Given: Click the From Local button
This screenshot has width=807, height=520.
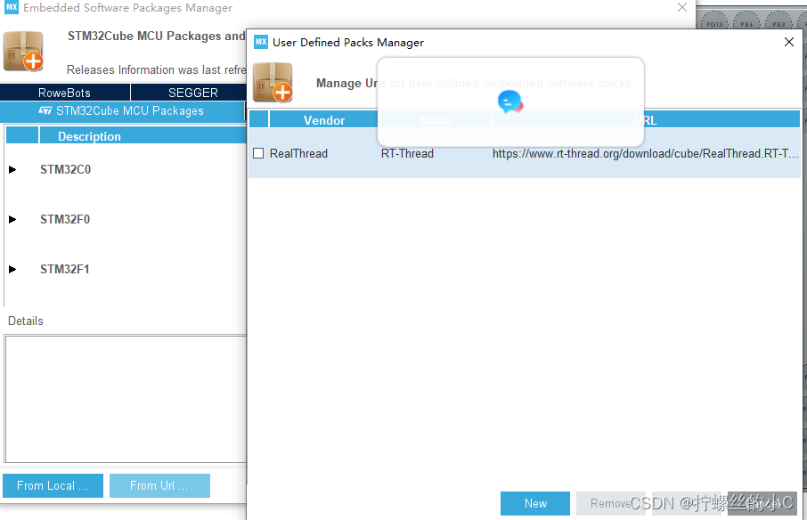Looking at the screenshot, I should pos(53,485).
